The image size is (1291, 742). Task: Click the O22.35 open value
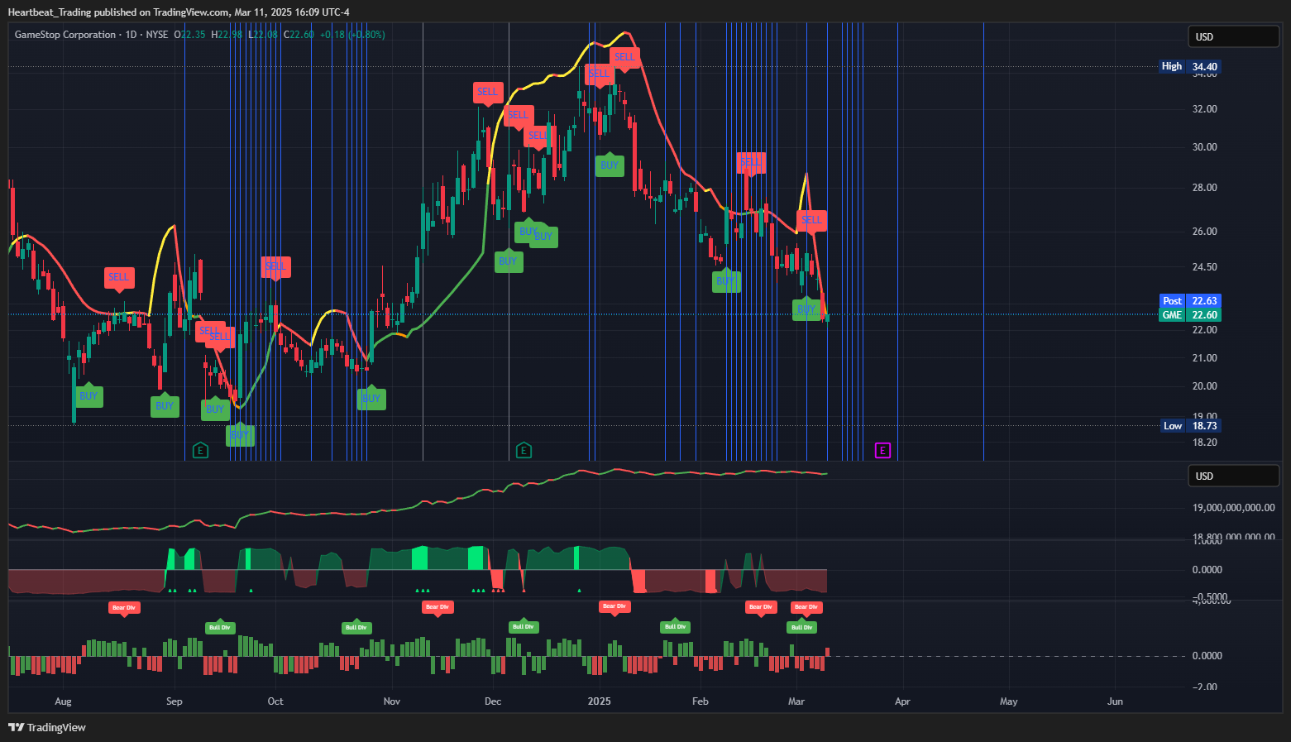[189, 35]
